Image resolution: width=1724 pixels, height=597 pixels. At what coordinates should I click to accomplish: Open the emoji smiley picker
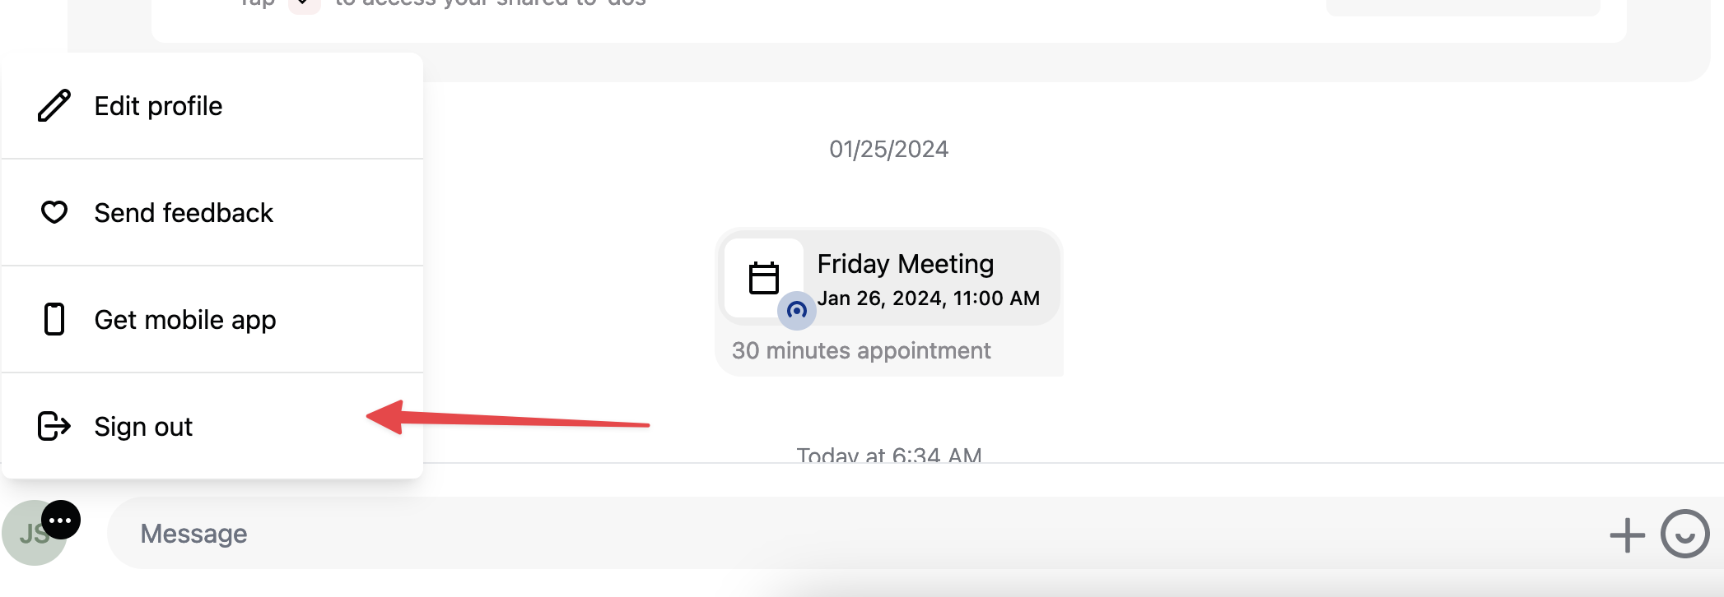tap(1684, 534)
